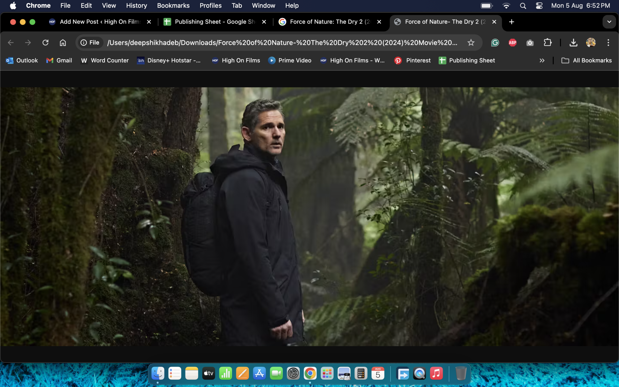The width and height of the screenshot is (619, 387).
Task: Open Spotlight search in menu bar
Action: pyautogui.click(x=523, y=5)
